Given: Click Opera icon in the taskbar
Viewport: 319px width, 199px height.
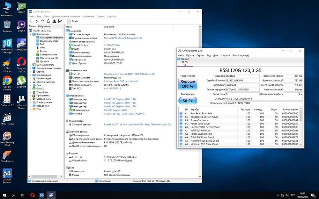Looking at the screenshot, I should pos(32,195).
